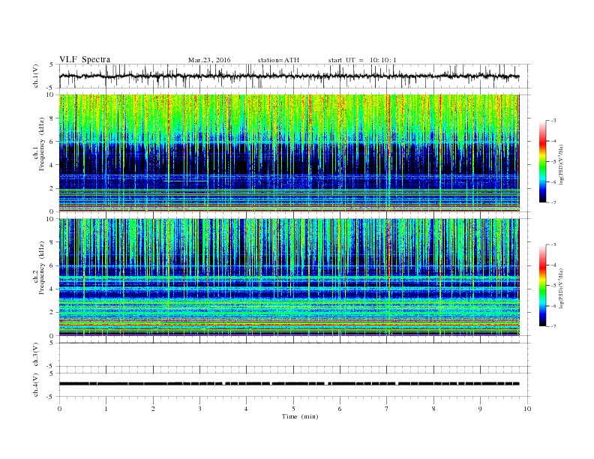Click the "4" tick on ch.1 frequency axis
Viewport: 594px width, 459px height.
point(52,165)
